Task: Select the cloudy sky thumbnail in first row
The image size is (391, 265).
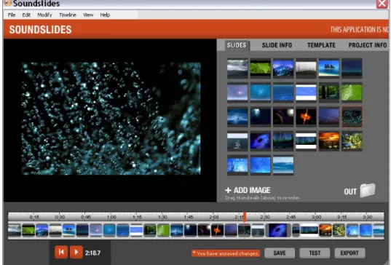Action: [x=237, y=68]
